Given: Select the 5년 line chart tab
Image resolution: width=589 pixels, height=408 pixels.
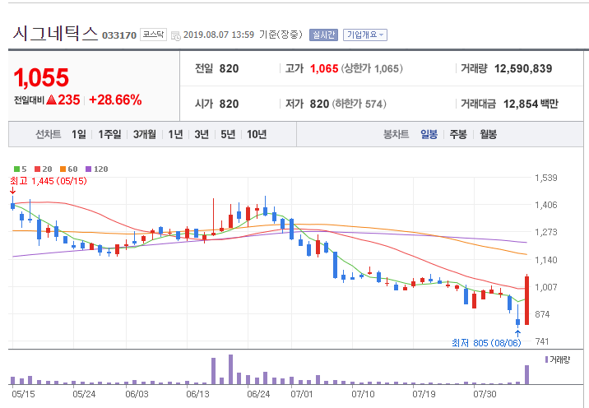Looking at the screenshot, I should coord(228,134).
